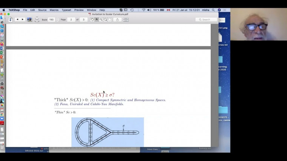Screen dimensions: 287x161
Task: Click the picture icon in the TeXShop toolbar
Action: (29, 20)
